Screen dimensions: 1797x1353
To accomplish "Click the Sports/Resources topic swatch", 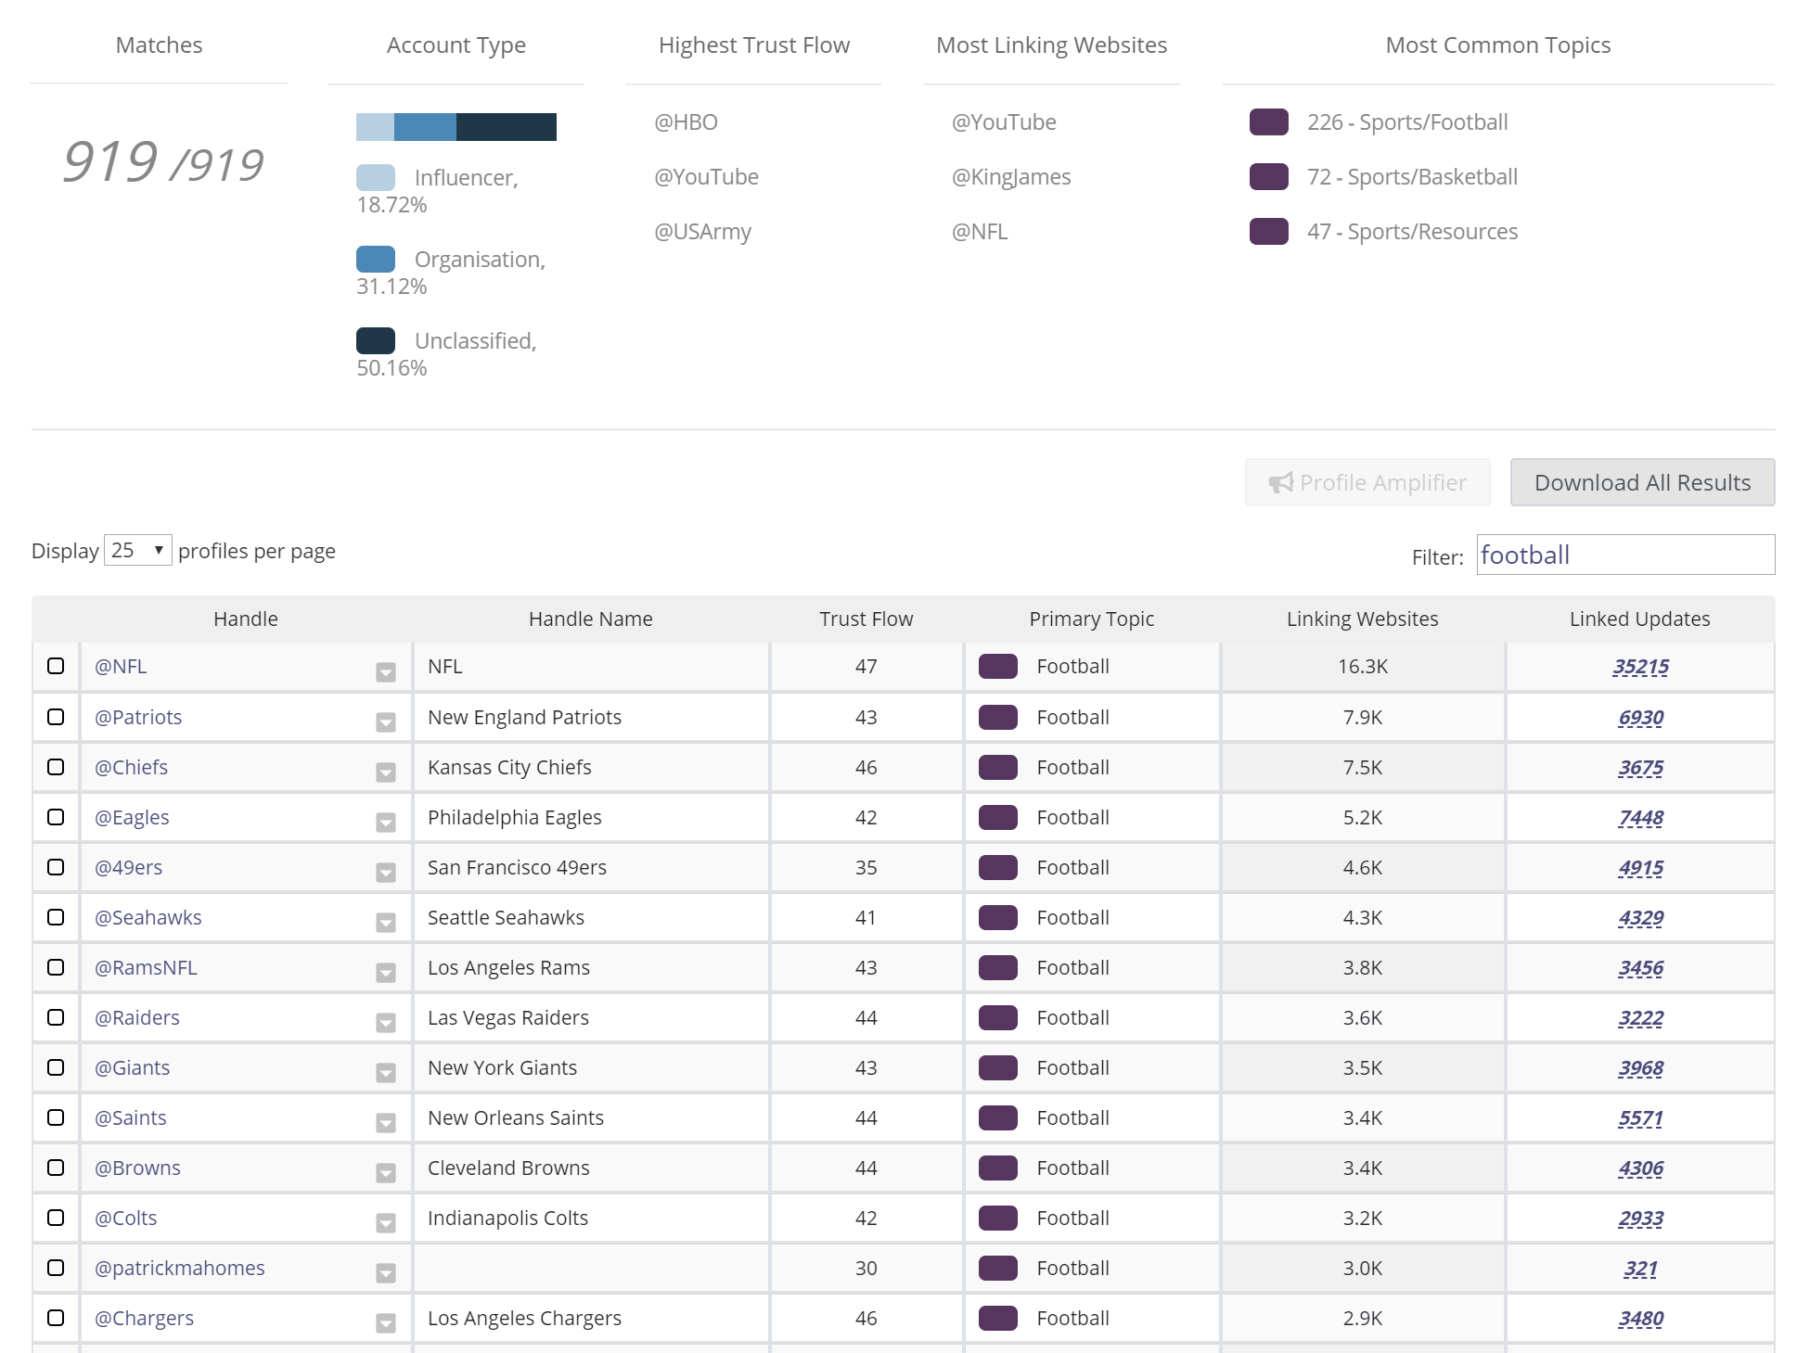I will (1269, 231).
